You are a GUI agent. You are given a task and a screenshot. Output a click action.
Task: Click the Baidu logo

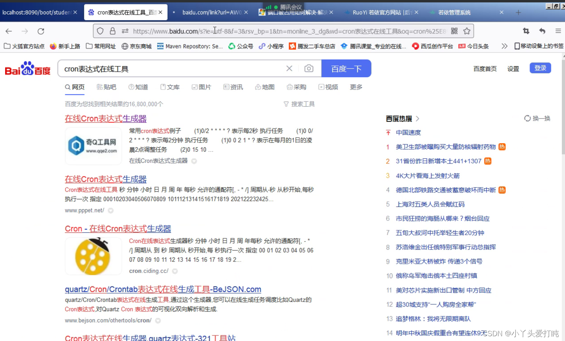click(x=27, y=69)
